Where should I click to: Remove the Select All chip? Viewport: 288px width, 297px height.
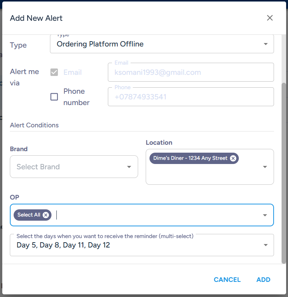[46, 215]
